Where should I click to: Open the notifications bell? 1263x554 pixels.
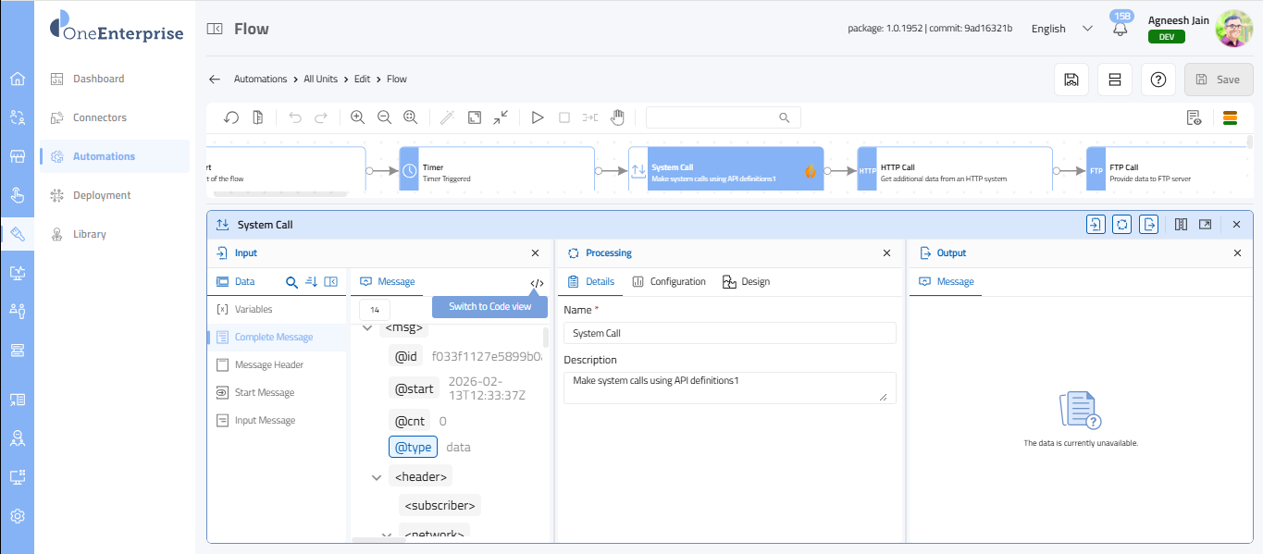tap(1121, 29)
